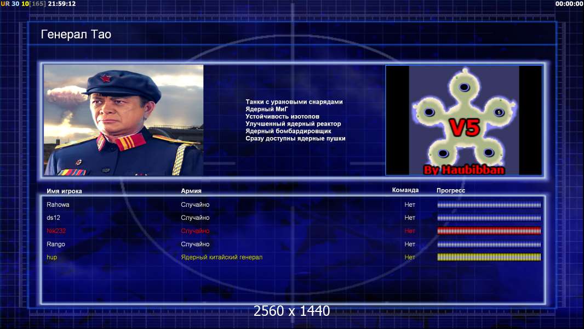The width and height of the screenshot is (584, 329).
Task: Click the General Tao portrait image
Action: [124, 120]
